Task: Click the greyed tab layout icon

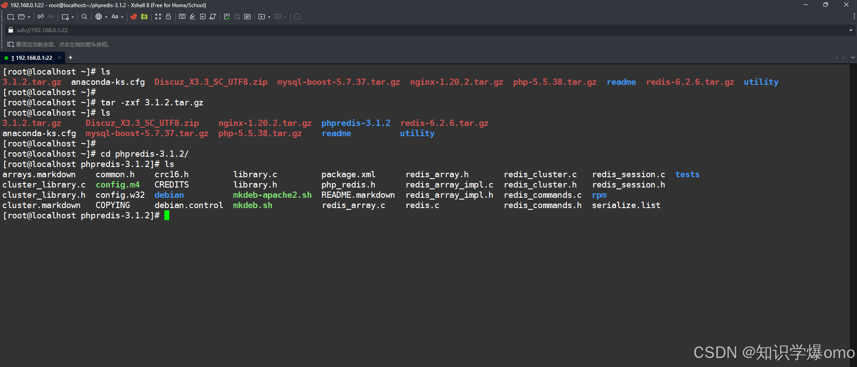Action: click(278, 17)
